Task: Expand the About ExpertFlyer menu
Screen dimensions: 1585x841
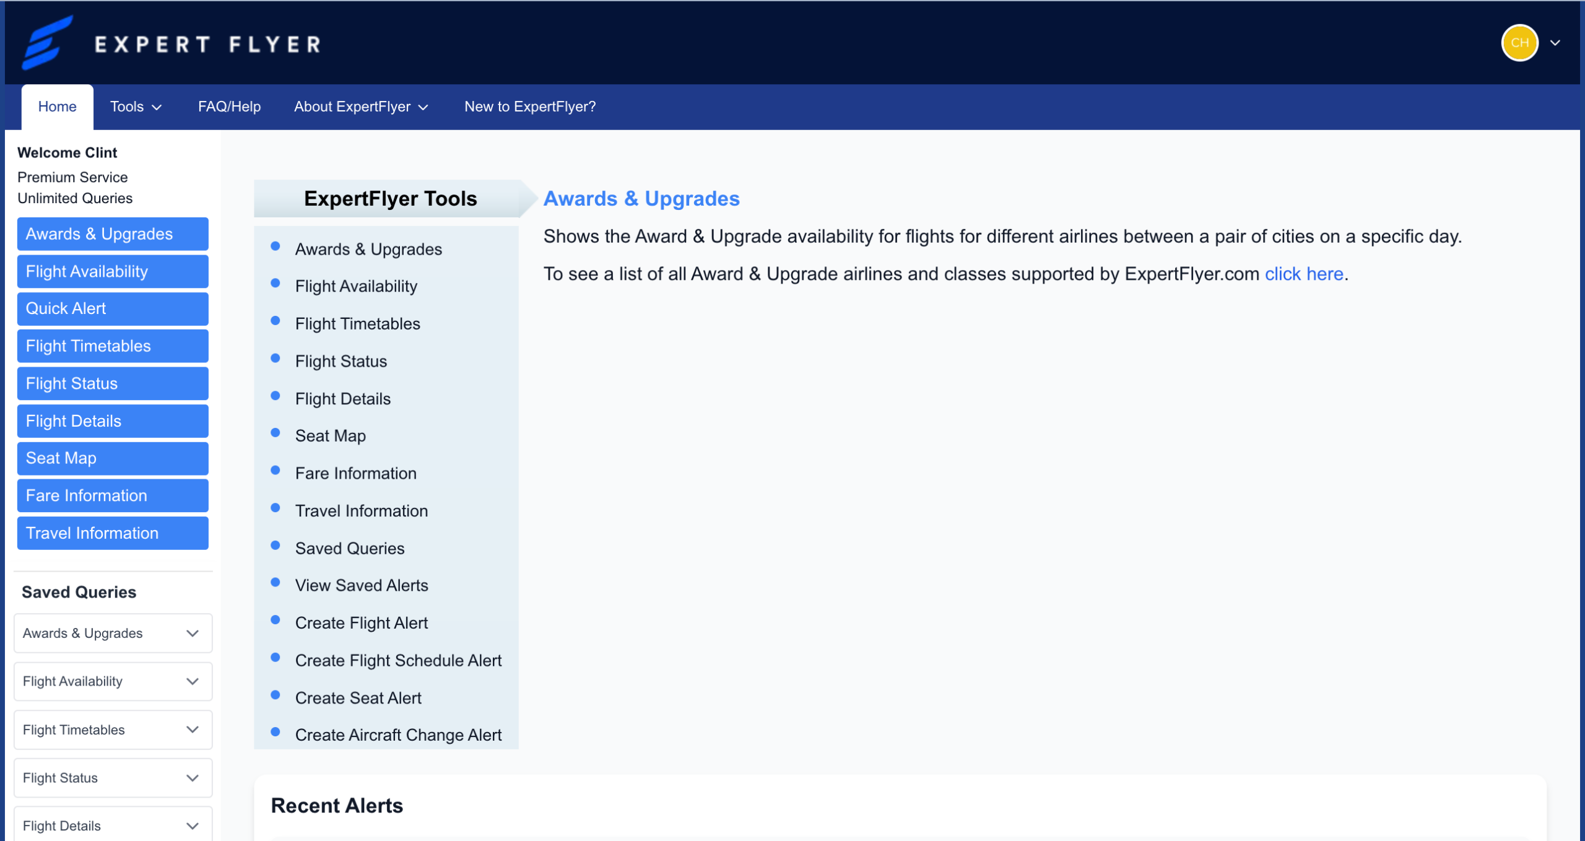Action: point(361,107)
